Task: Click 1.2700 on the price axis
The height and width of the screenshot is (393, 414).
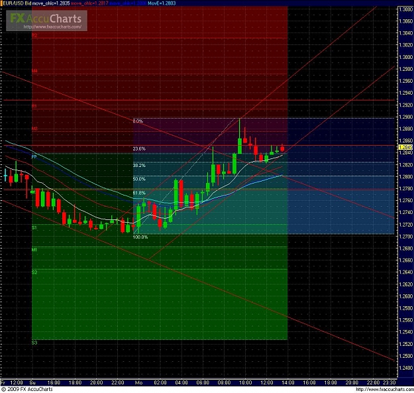Action: [x=405, y=237]
